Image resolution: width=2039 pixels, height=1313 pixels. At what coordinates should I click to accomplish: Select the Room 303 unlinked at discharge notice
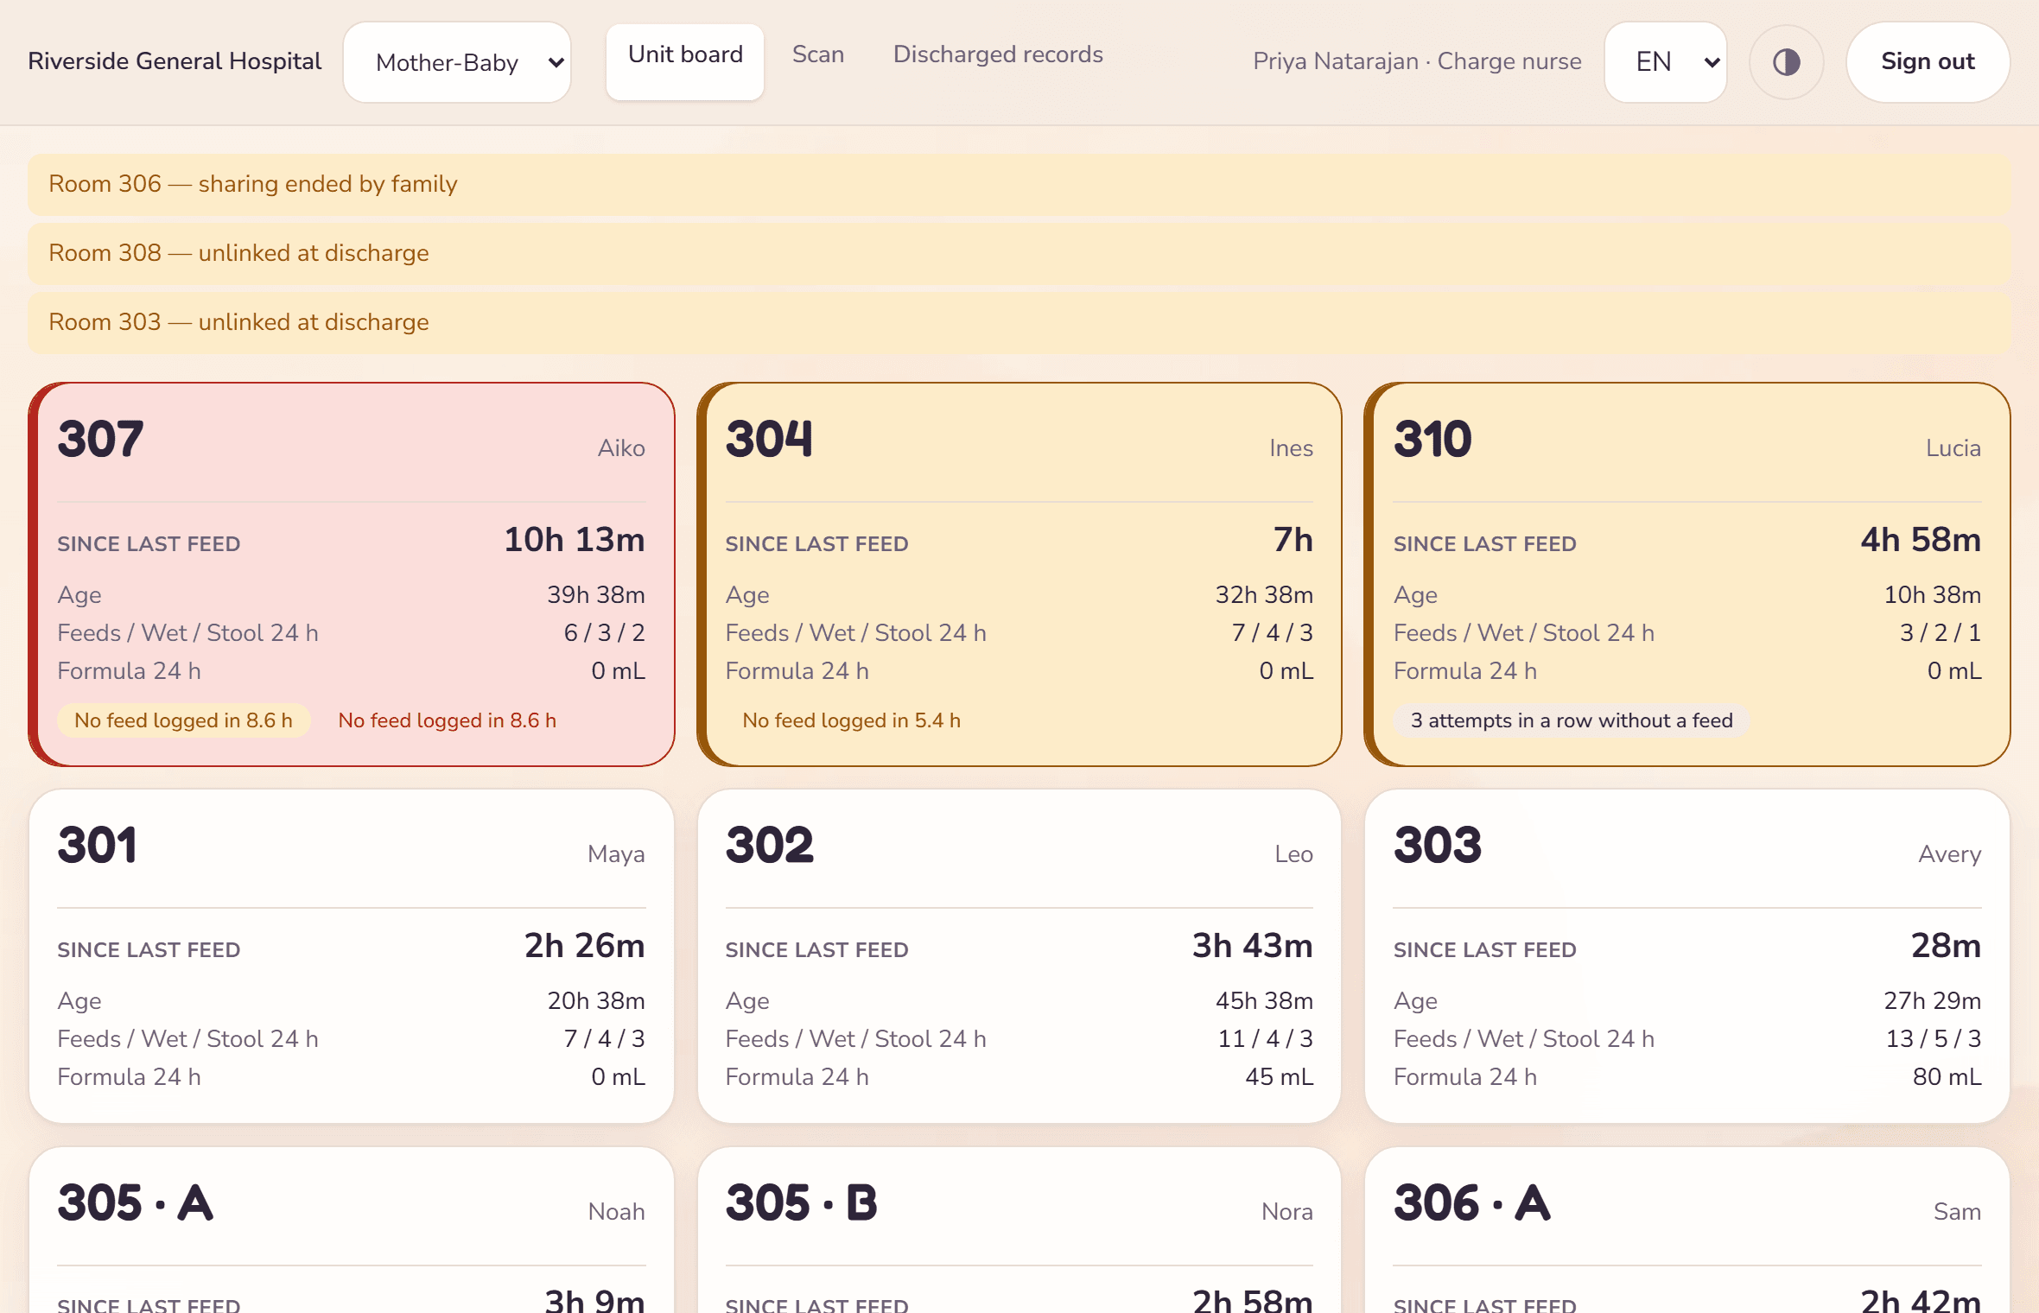tap(1019, 322)
